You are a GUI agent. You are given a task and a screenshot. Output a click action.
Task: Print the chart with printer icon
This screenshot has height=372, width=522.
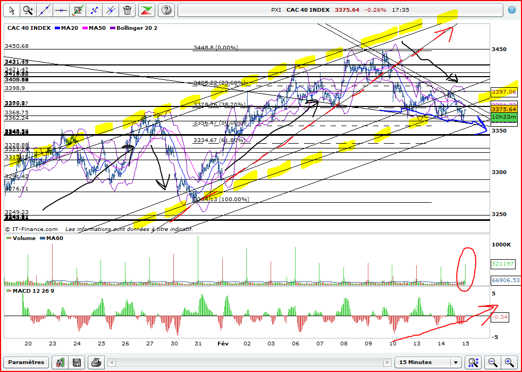96,362
